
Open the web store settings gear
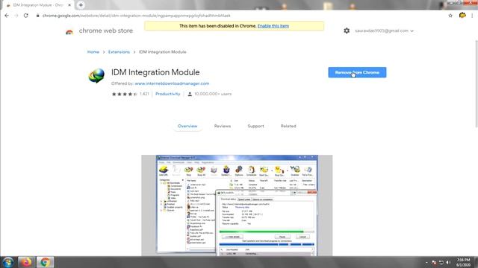tap(347, 31)
